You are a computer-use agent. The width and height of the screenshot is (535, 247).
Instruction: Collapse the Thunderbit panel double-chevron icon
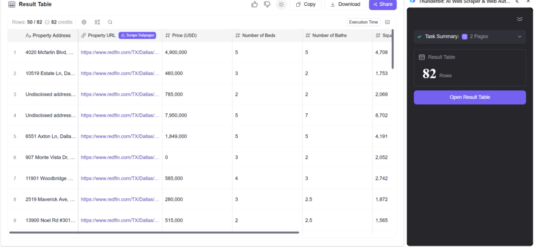(519, 19)
